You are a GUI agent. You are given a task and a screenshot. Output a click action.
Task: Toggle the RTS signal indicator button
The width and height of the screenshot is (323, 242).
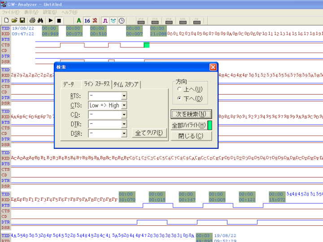tap(141, 21)
